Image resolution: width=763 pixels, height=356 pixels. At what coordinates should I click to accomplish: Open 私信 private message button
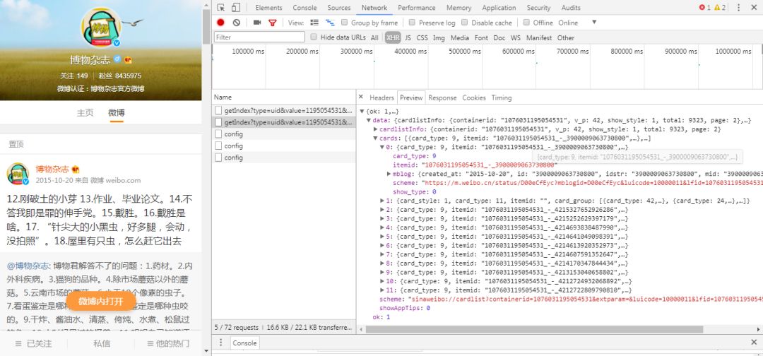click(101, 343)
